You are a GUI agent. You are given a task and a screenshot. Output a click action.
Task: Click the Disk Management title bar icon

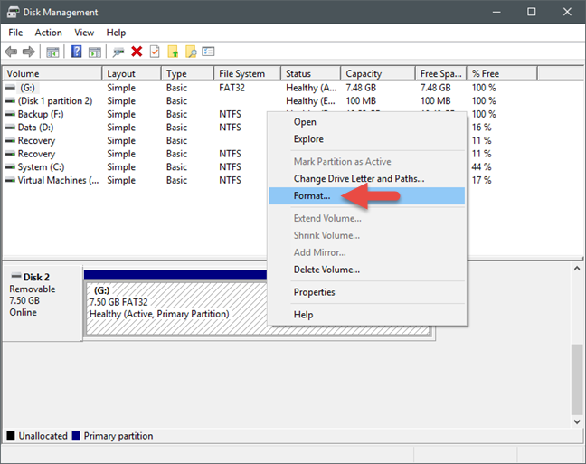tap(13, 12)
